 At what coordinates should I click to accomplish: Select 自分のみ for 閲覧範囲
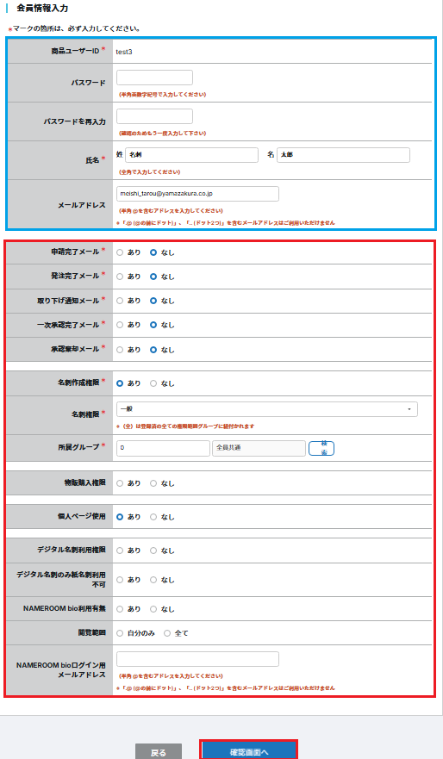coord(120,633)
